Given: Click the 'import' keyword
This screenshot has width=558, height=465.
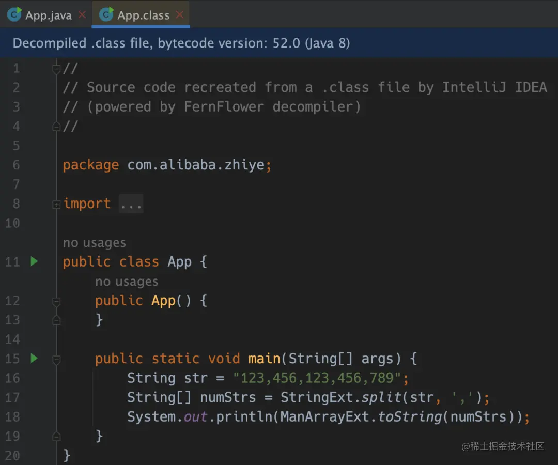Looking at the screenshot, I should (x=87, y=204).
